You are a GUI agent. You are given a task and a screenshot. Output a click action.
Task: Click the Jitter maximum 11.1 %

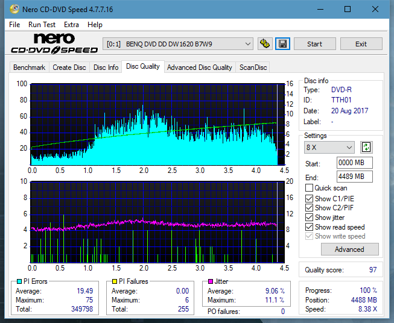point(275,300)
